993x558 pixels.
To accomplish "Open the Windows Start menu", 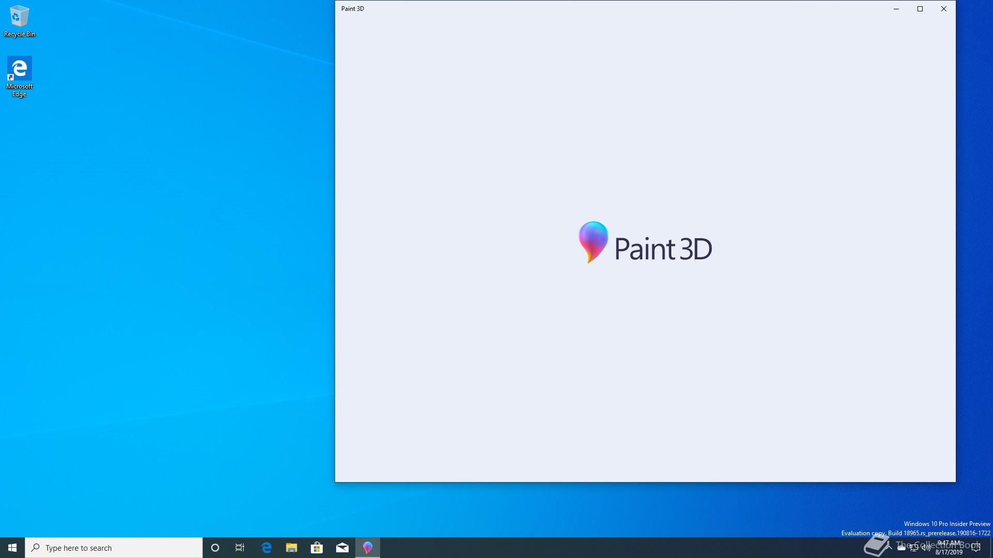I will coord(12,548).
